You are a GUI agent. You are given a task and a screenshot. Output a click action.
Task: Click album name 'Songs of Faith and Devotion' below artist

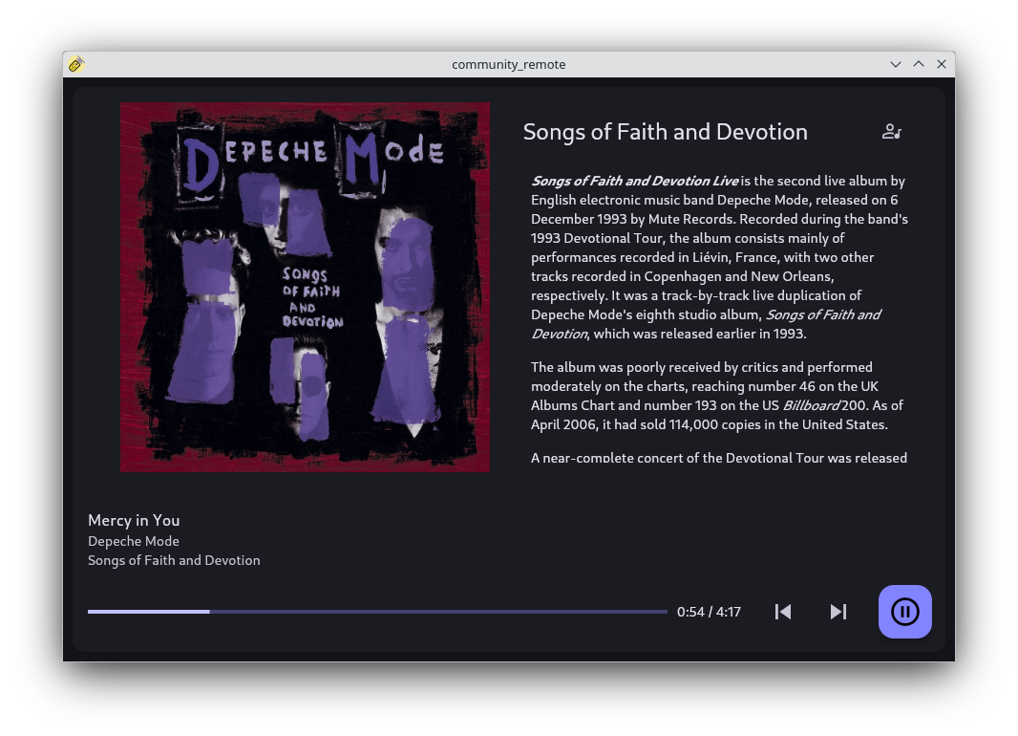pos(174,561)
